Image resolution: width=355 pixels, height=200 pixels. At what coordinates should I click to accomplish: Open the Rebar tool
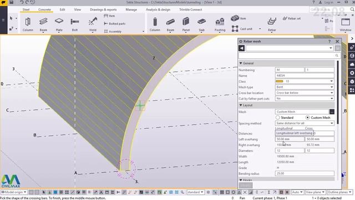[x=272, y=24]
